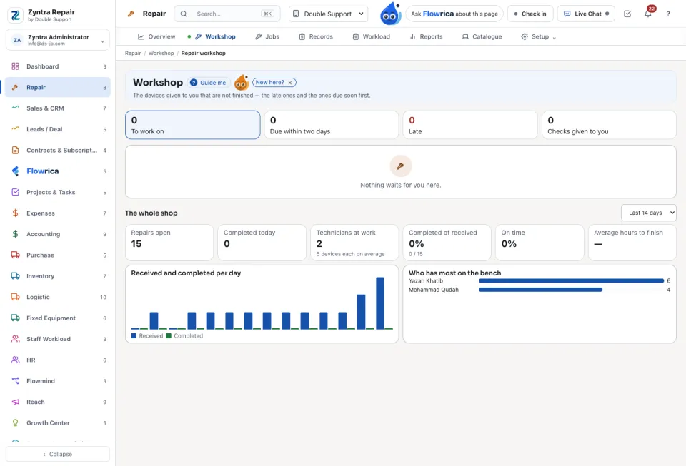Dismiss the New here? hint
This screenshot has width=686, height=466.
pos(289,83)
